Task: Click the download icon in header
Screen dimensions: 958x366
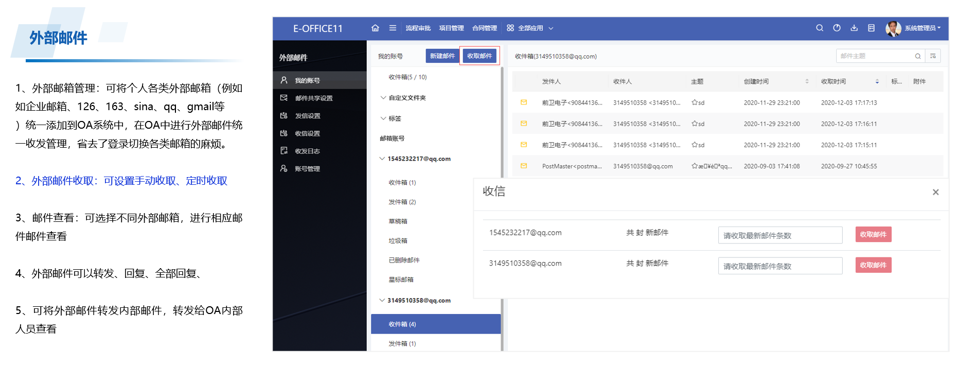Action: (x=854, y=28)
